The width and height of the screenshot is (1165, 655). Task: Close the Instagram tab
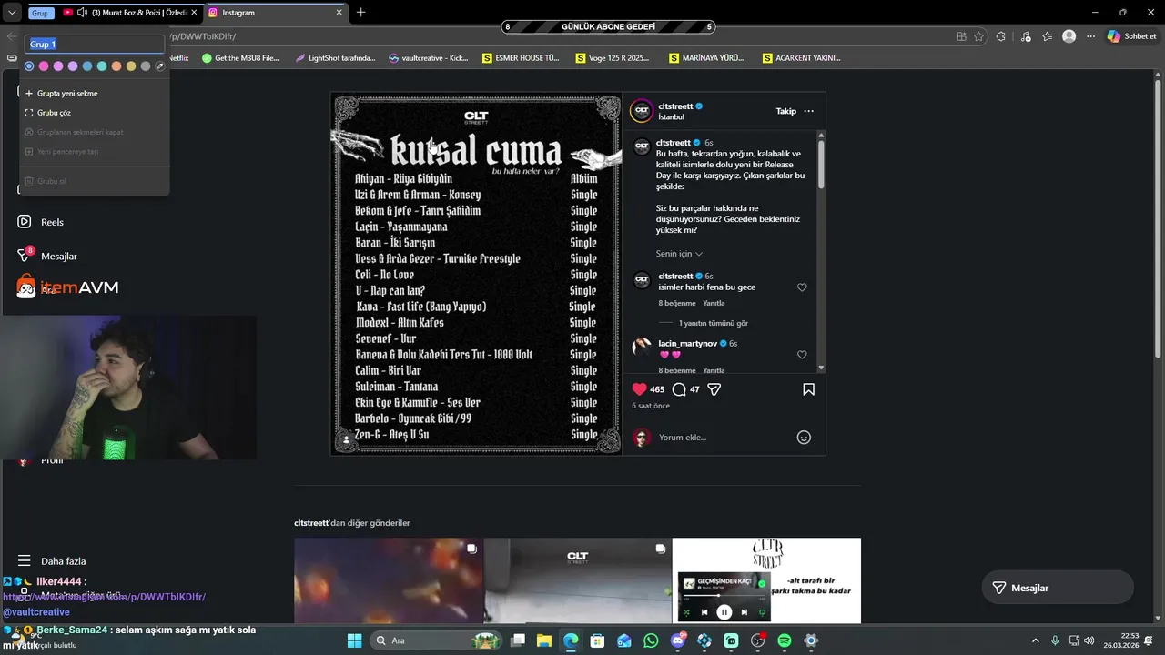[x=339, y=13]
